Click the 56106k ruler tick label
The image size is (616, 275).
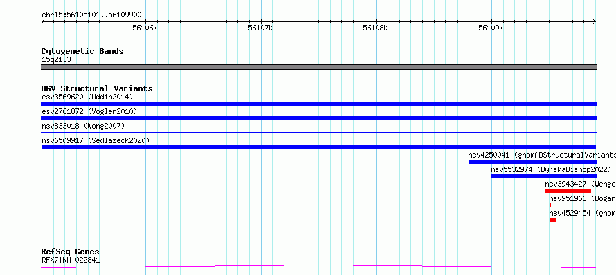145,28
